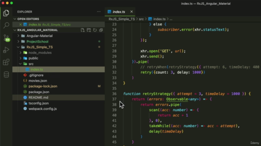Image resolution: width=261 pixels, height=146 pixels.
Task: Click the breadcrumb ellipsis symbol item
Action: 171,19
